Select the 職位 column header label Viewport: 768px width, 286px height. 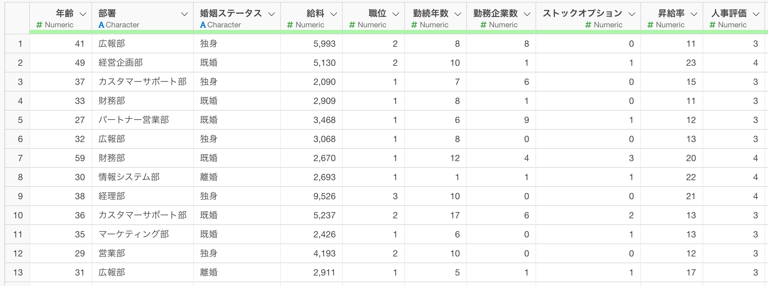pos(377,13)
